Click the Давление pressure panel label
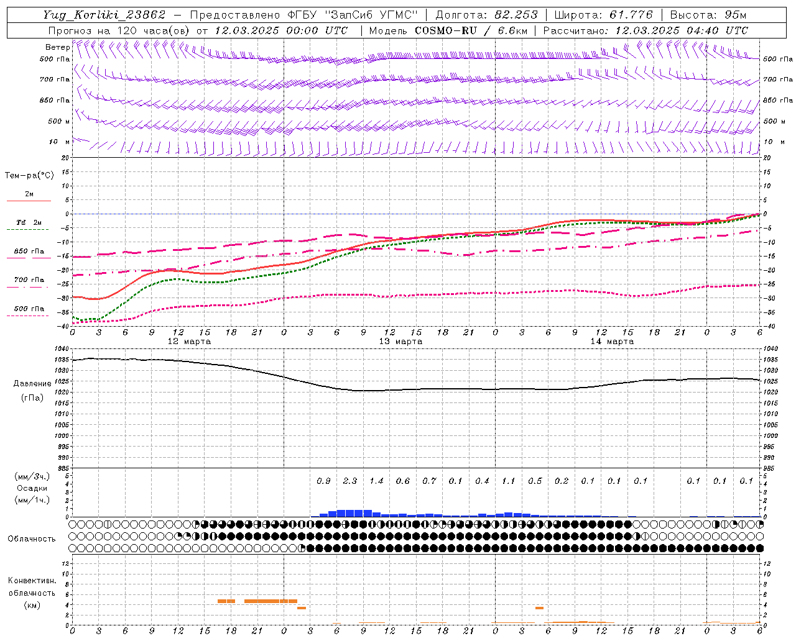796x636 pixels. tap(32, 384)
